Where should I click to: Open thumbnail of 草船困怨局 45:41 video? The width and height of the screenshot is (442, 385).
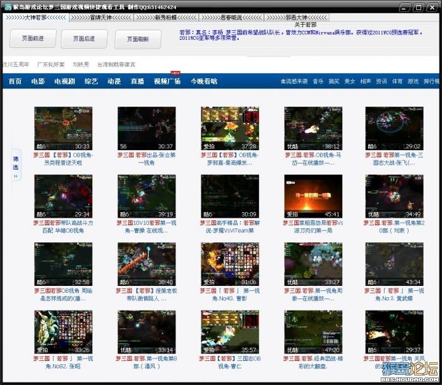(x=313, y=196)
